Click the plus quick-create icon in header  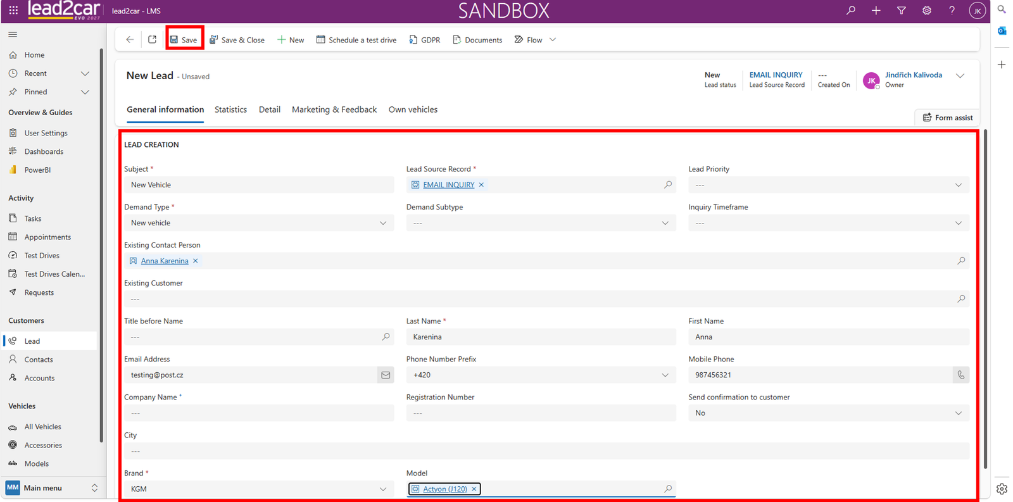(x=876, y=10)
